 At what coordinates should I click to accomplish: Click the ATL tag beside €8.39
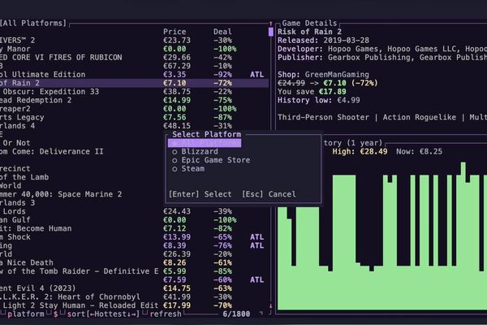256,245
